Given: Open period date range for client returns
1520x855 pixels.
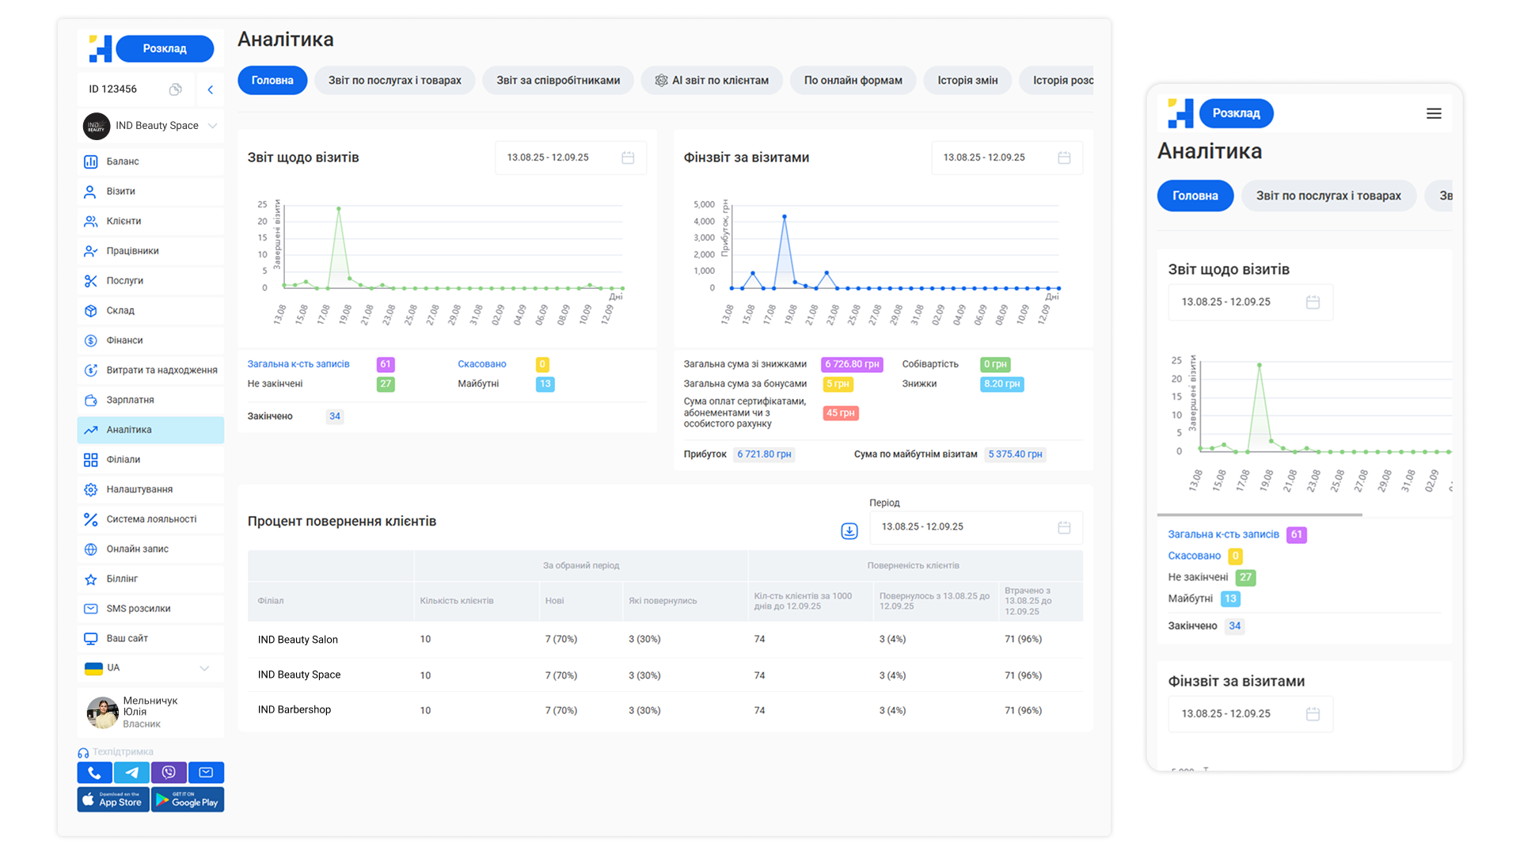Looking at the screenshot, I should click(975, 527).
